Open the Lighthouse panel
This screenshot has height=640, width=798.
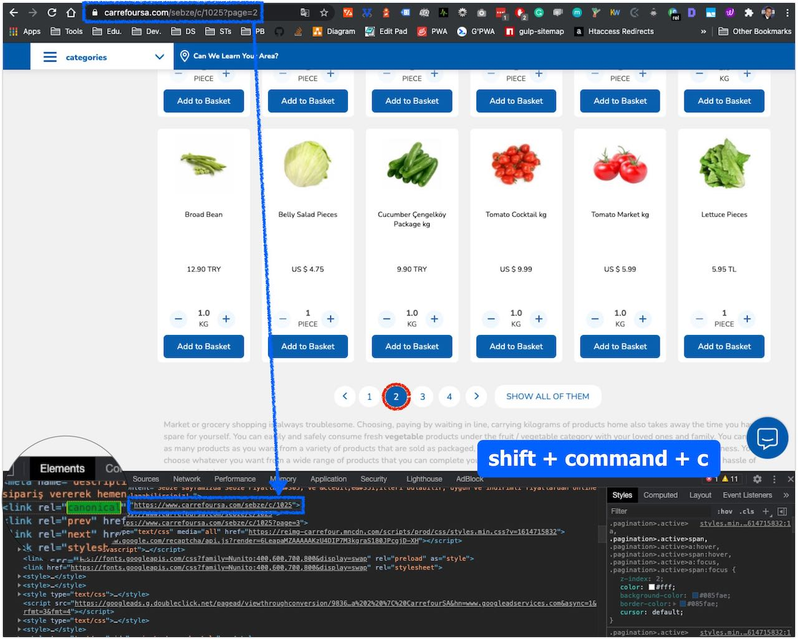coord(424,479)
